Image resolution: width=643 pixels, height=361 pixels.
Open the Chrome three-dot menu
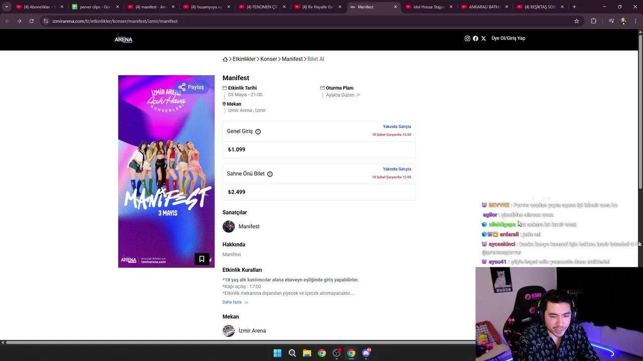click(636, 21)
